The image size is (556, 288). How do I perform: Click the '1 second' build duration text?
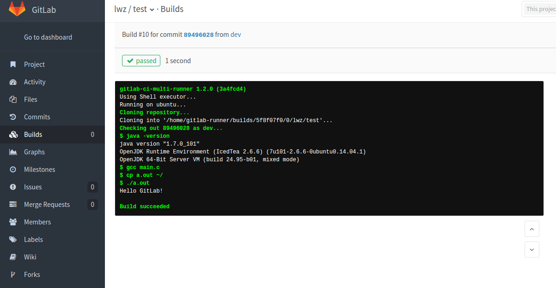coord(178,61)
